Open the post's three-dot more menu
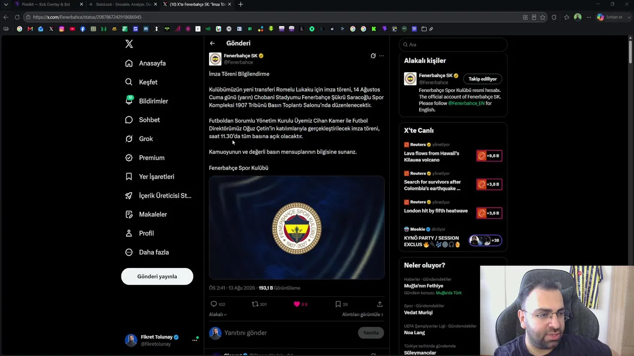The image size is (634, 356). click(x=381, y=56)
